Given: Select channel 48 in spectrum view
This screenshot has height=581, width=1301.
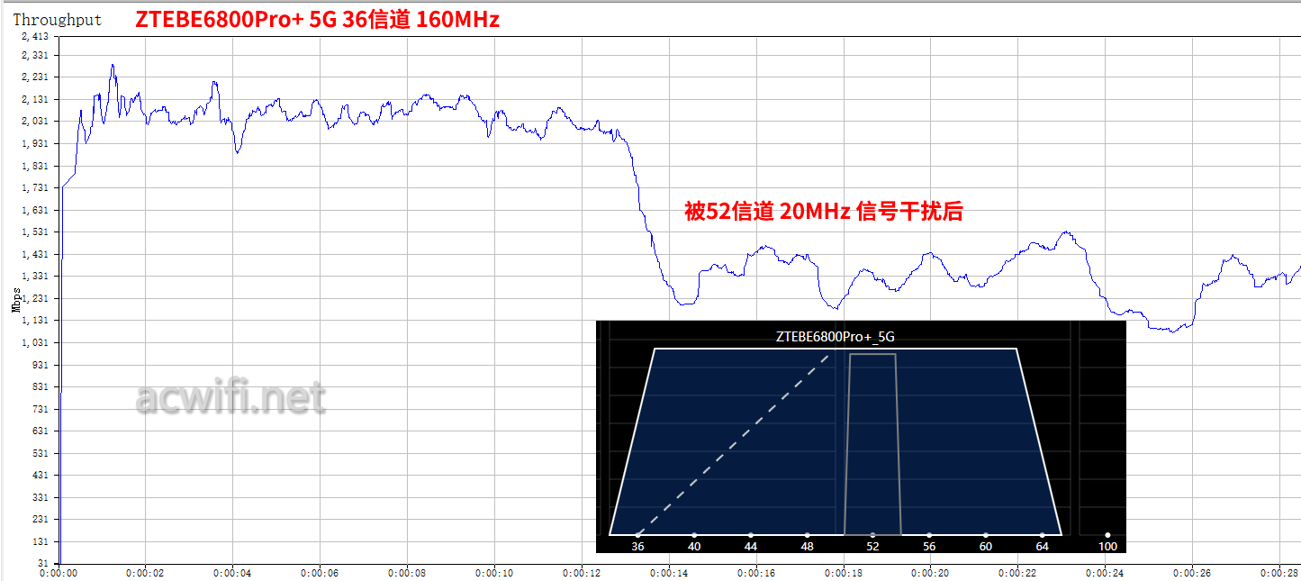Looking at the screenshot, I should coord(808,545).
